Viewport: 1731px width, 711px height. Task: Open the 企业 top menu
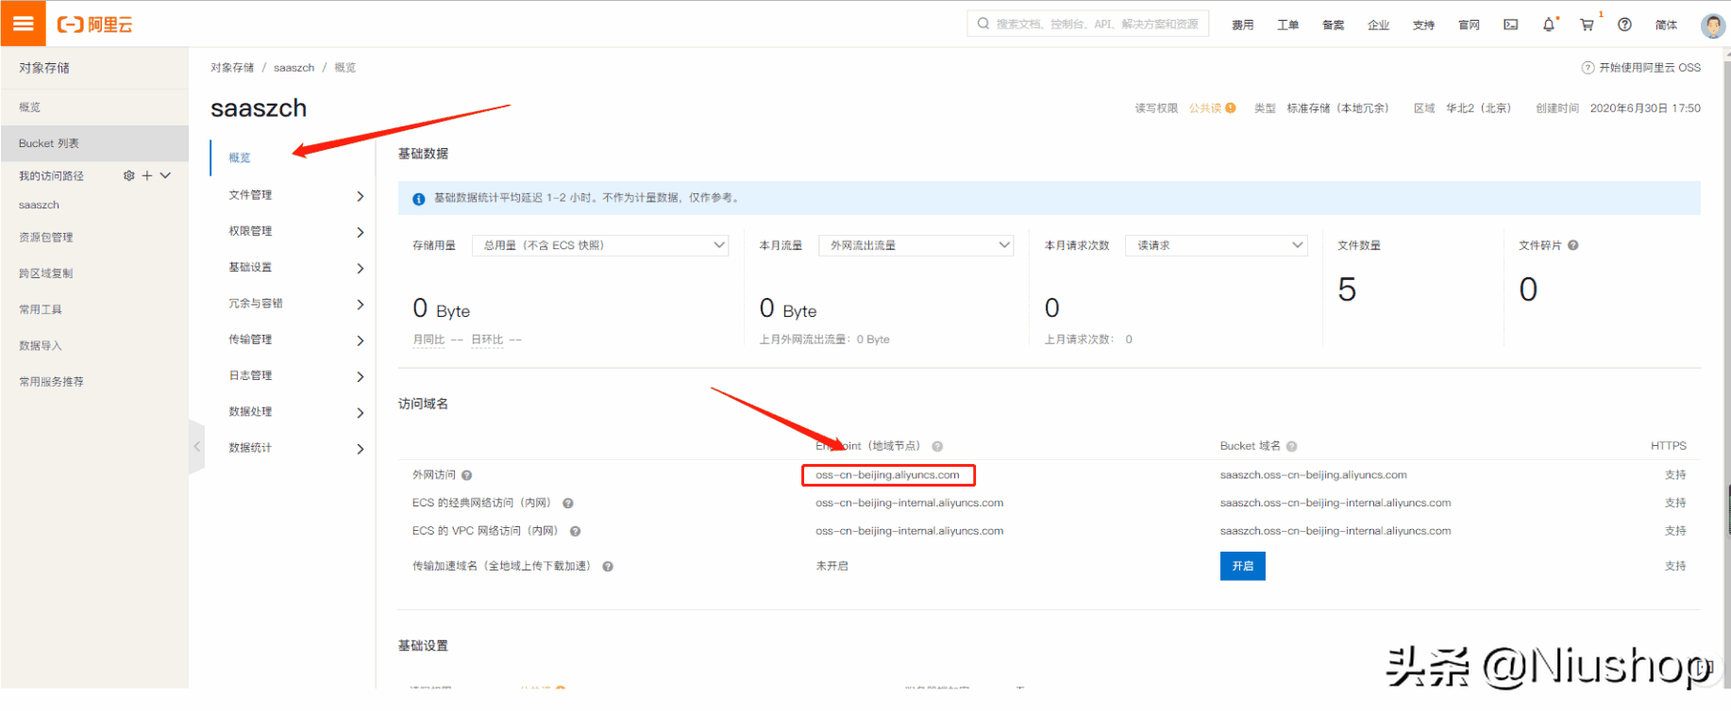[1378, 25]
